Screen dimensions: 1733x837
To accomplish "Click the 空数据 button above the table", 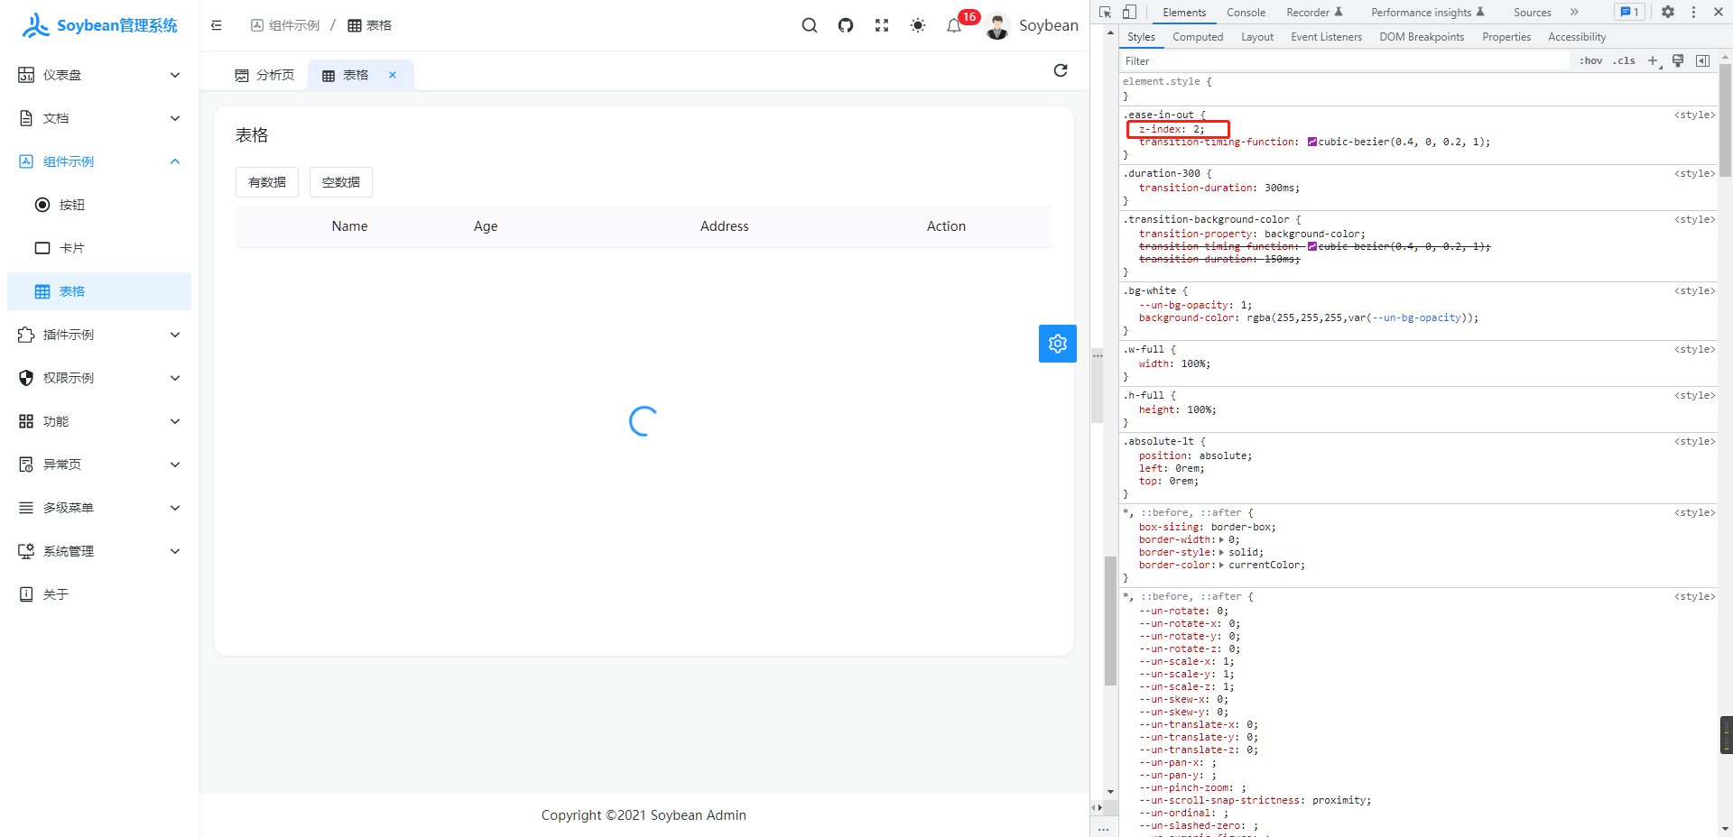I will point(340,181).
